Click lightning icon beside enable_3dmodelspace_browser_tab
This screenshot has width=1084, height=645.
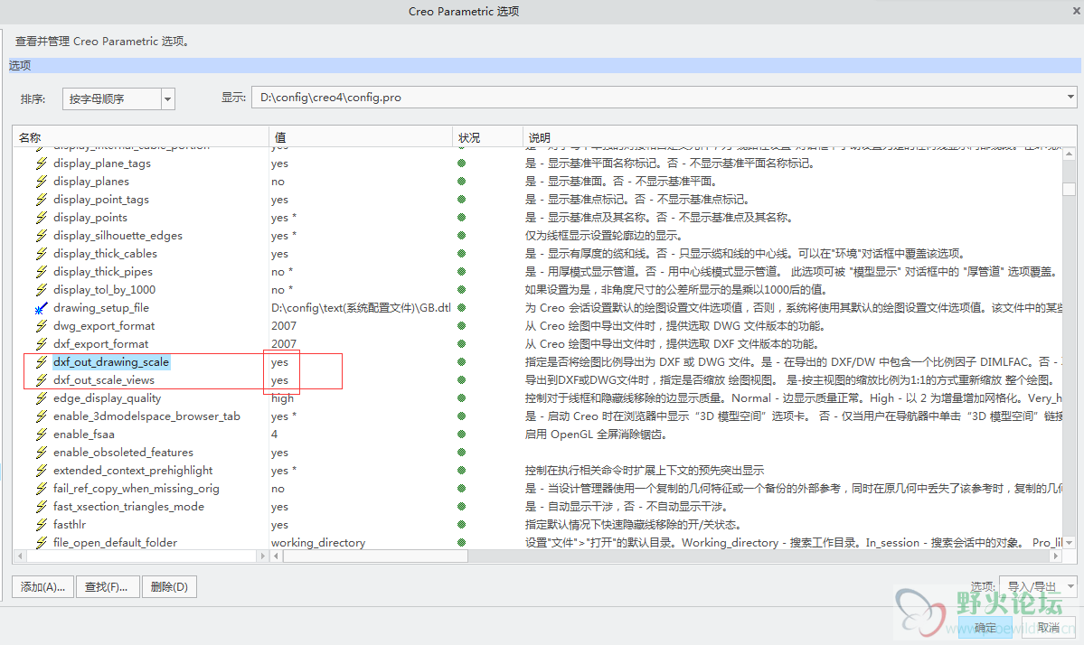42,416
